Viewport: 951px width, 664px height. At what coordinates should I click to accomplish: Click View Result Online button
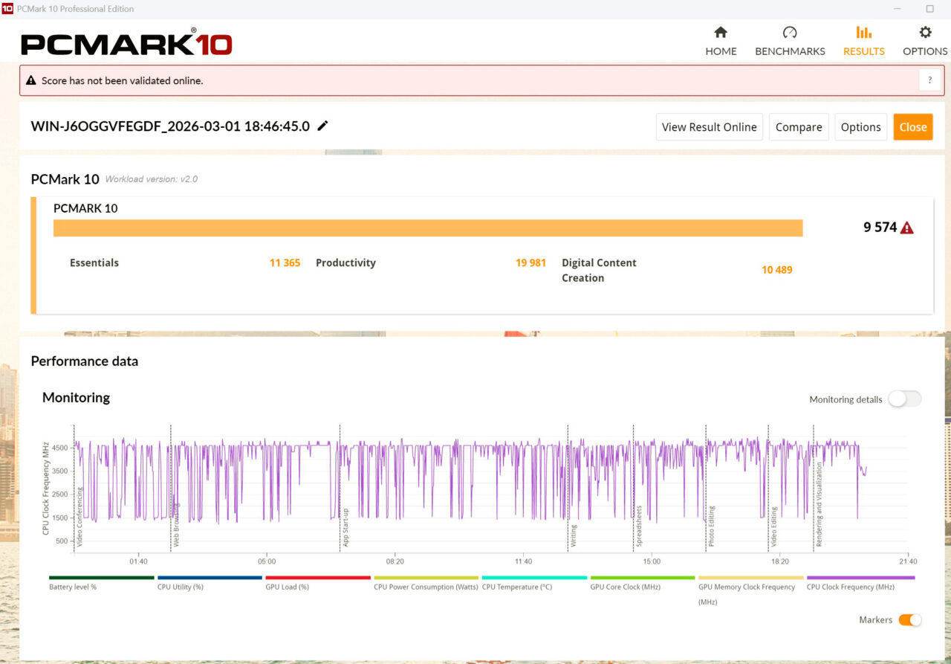coord(709,127)
